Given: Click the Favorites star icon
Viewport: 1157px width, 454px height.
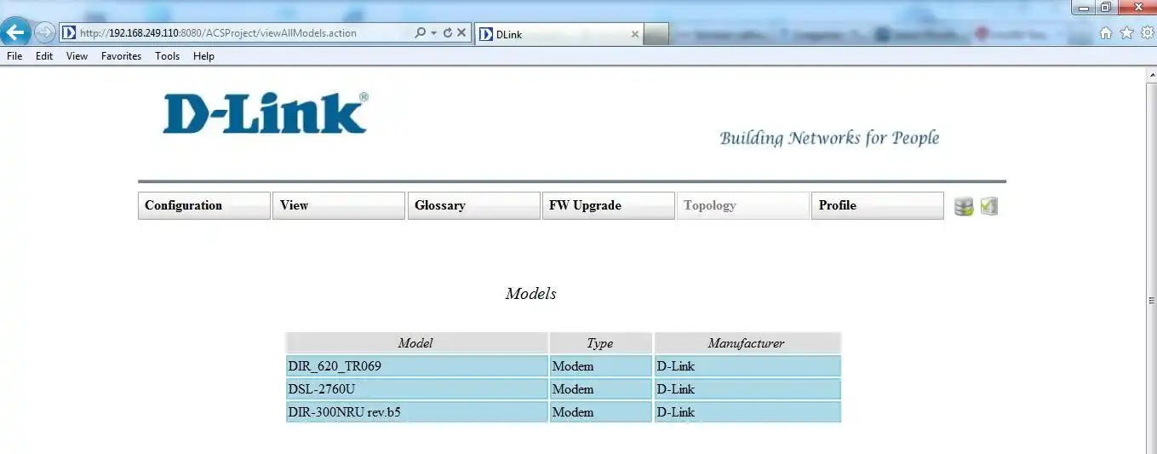Looking at the screenshot, I should pos(1126,33).
